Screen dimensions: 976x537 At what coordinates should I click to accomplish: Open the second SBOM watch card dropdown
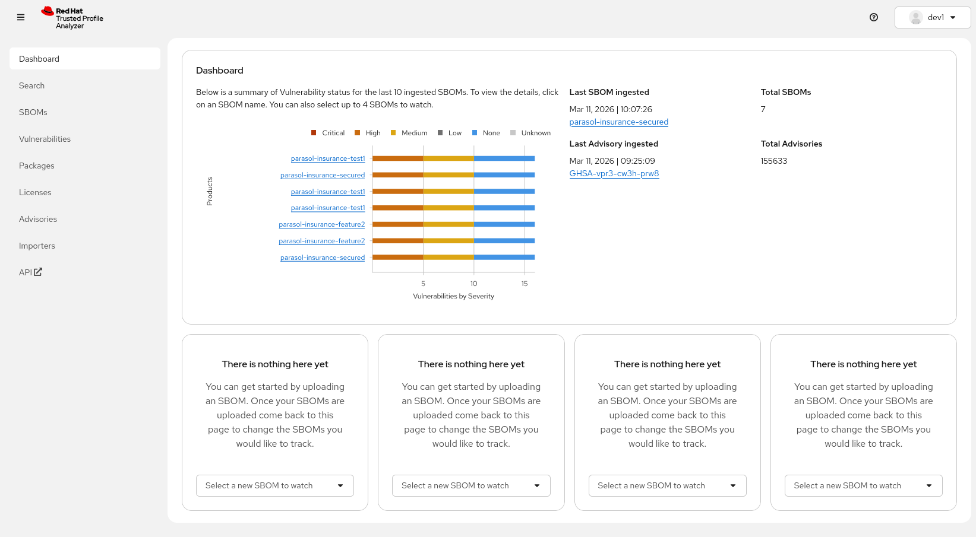pyautogui.click(x=471, y=485)
